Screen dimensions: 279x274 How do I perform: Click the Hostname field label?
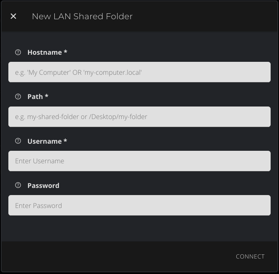click(44, 52)
